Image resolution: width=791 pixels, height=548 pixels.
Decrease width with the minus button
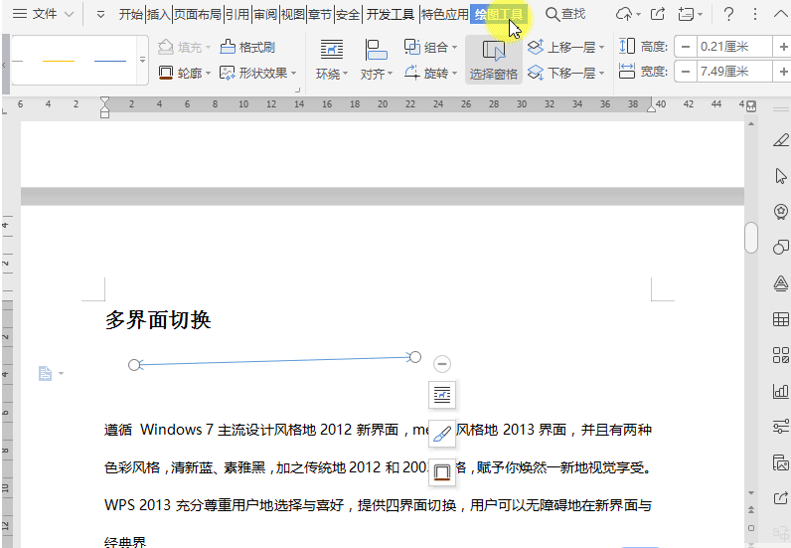pyautogui.click(x=686, y=72)
